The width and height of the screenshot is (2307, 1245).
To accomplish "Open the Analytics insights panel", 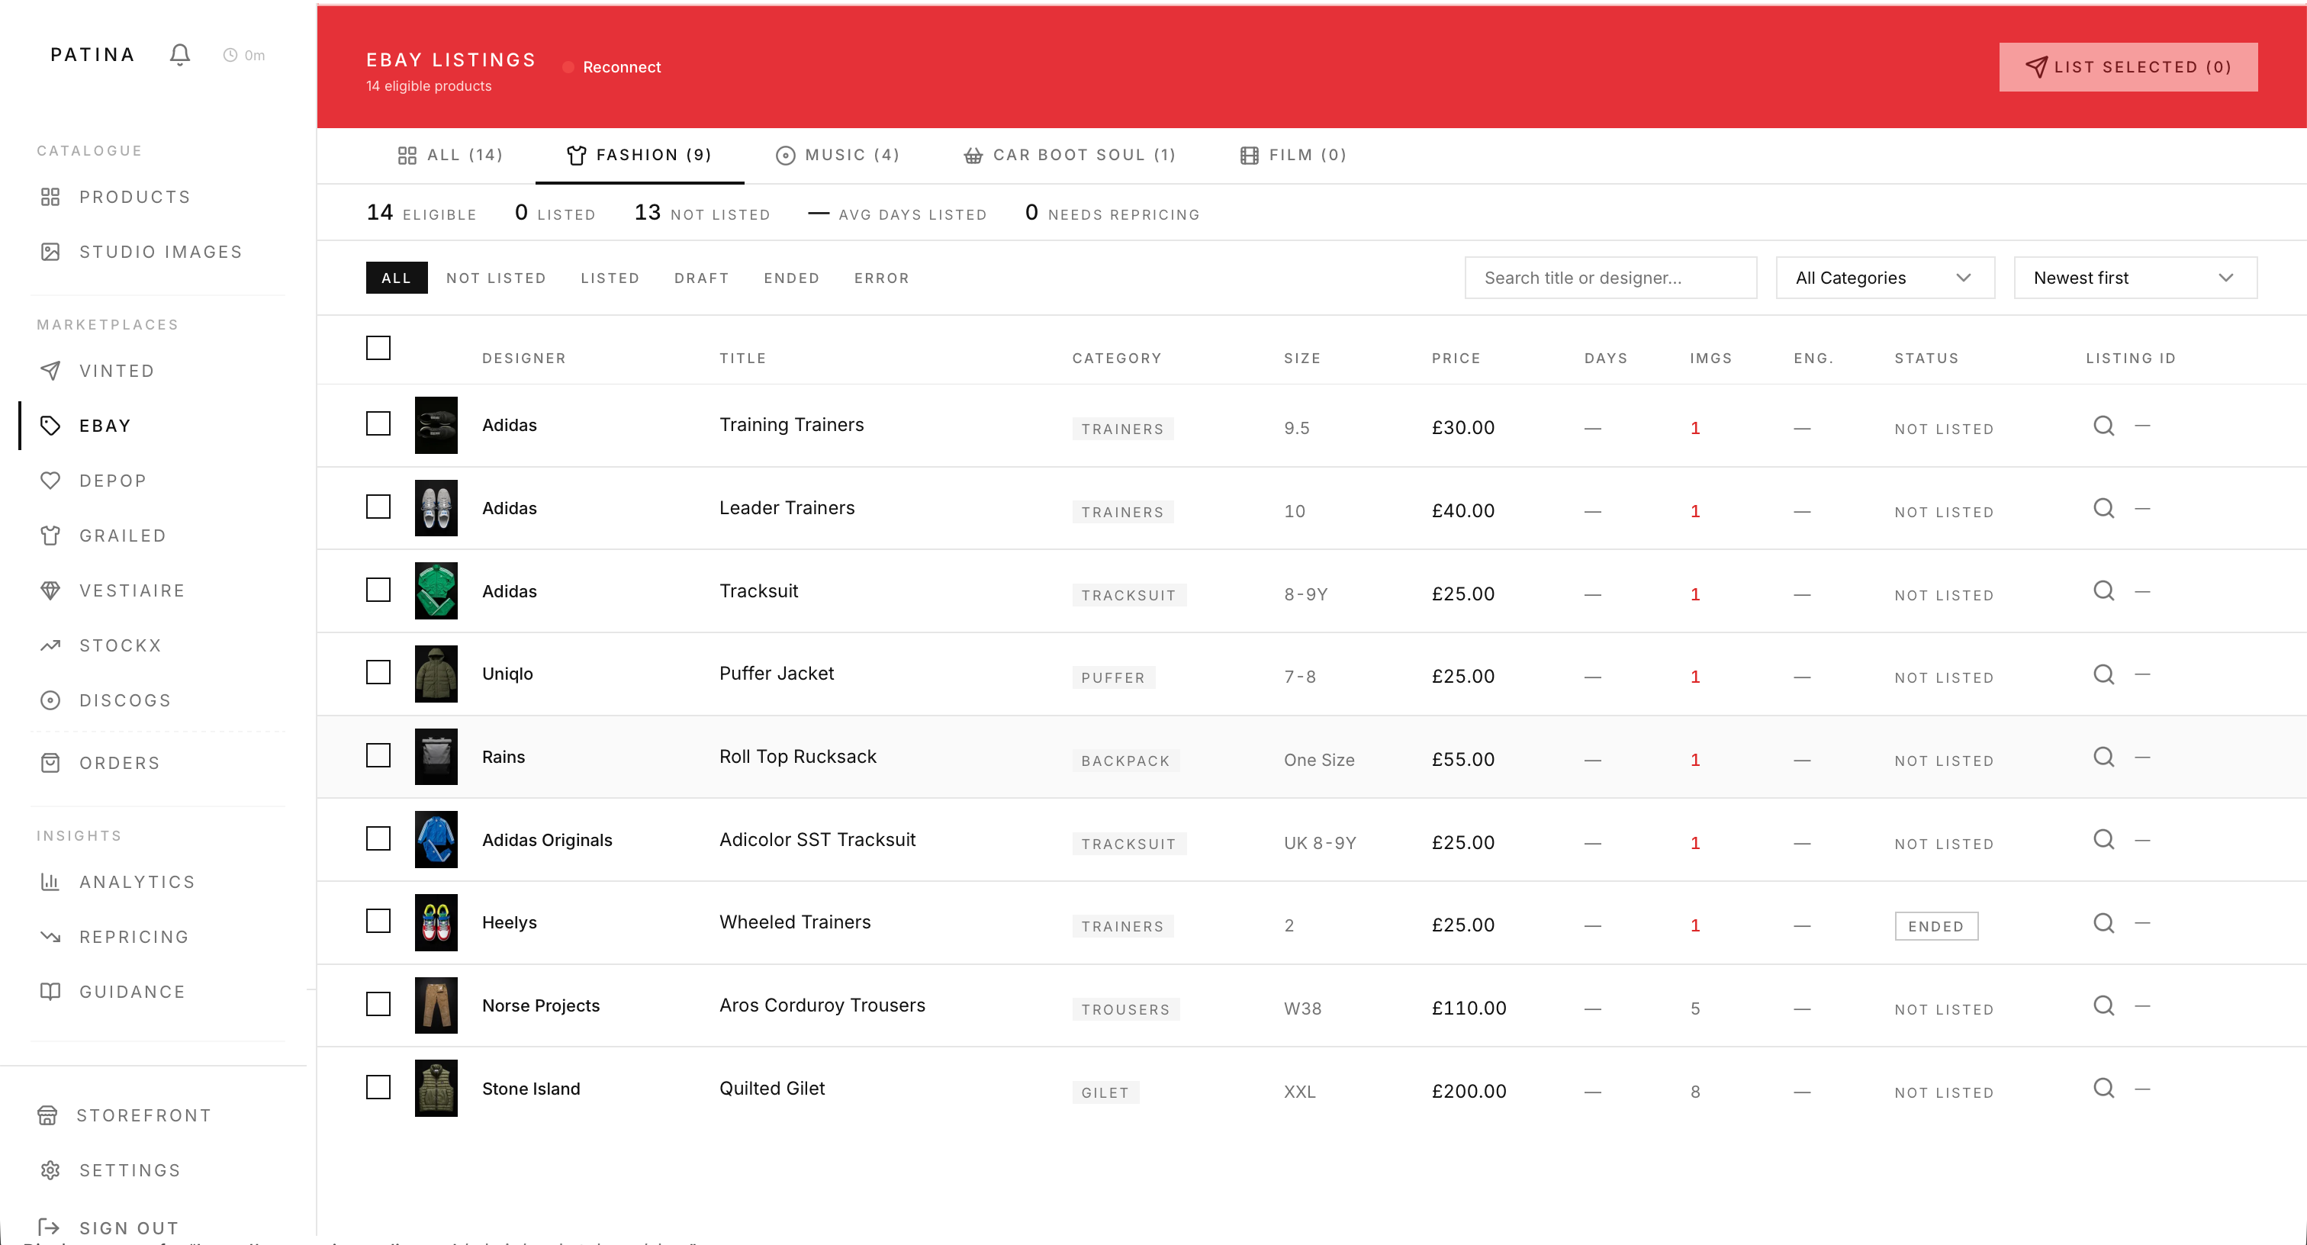I will coord(136,881).
